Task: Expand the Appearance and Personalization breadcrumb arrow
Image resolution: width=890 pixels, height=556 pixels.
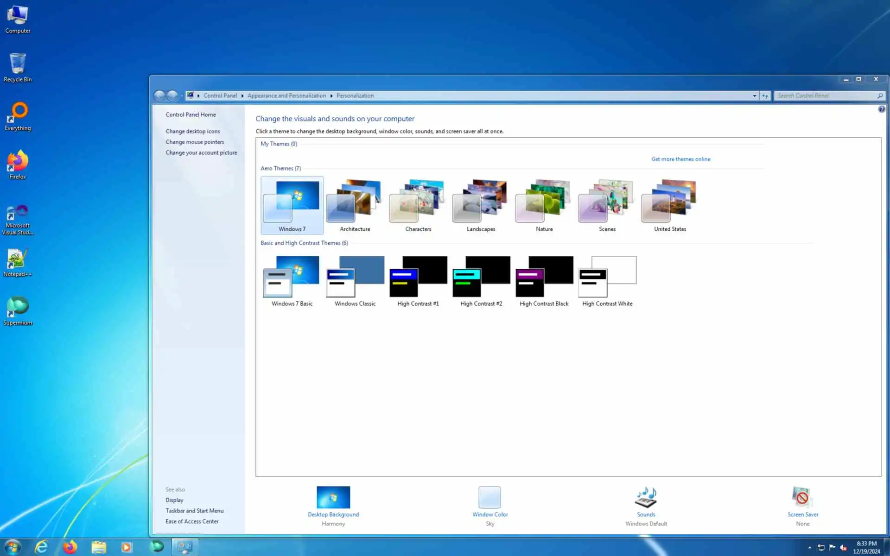Action: pyautogui.click(x=331, y=96)
